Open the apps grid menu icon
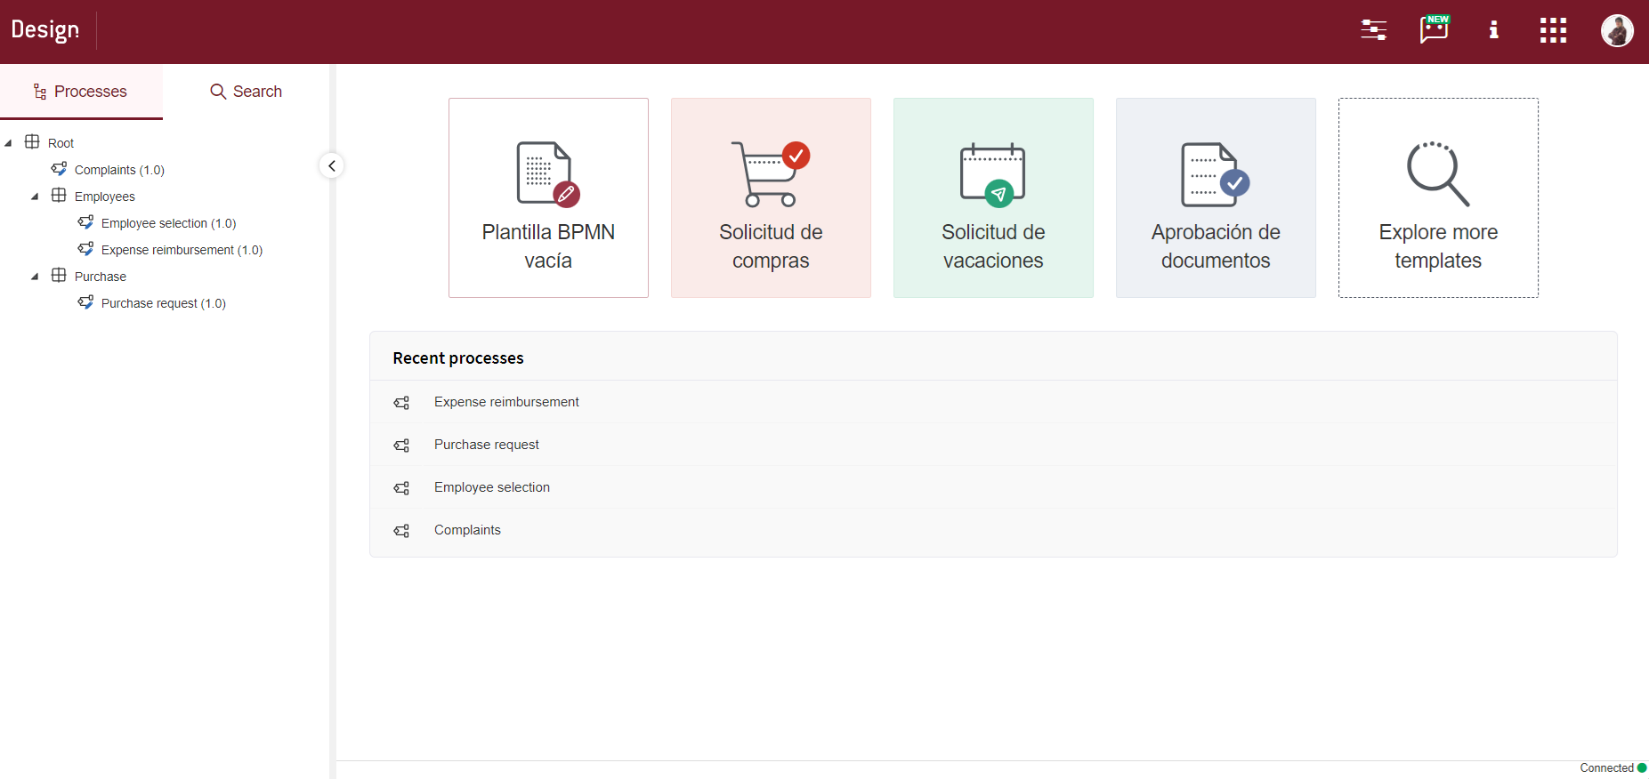This screenshot has width=1649, height=779. [1553, 30]
